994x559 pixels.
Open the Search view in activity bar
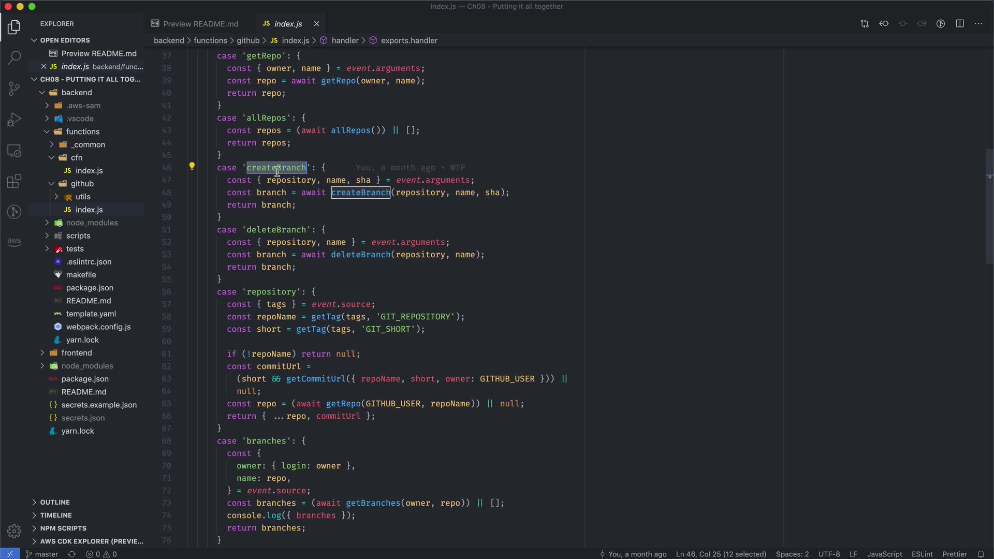[x=14, y=57]
